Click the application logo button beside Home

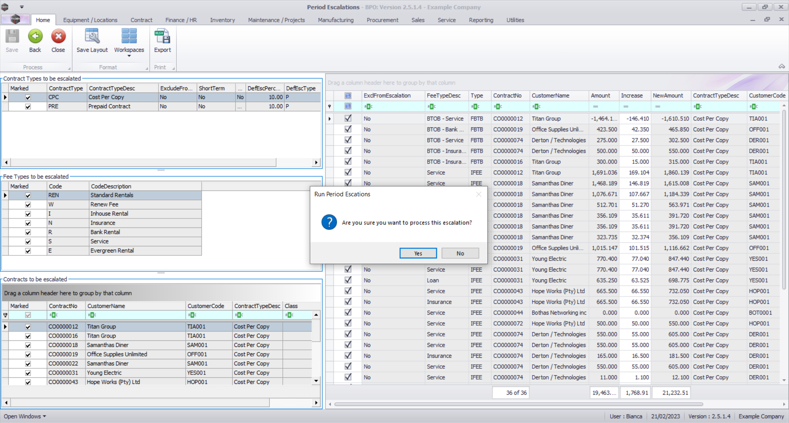(x=15, y=19)
